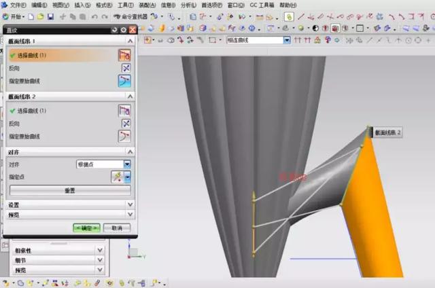435x288 pixels.
Task: Expand the 预览 section in the dialog
Action: point(129,215)
